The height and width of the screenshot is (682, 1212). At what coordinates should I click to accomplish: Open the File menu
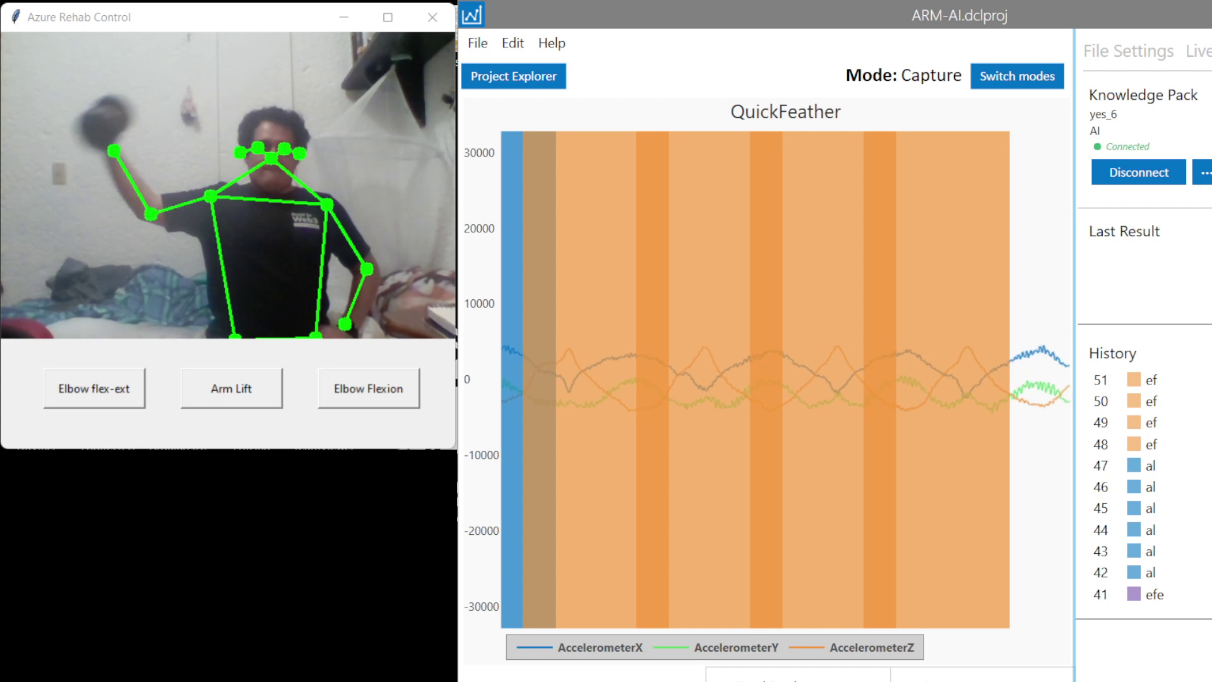coord(477,43)
